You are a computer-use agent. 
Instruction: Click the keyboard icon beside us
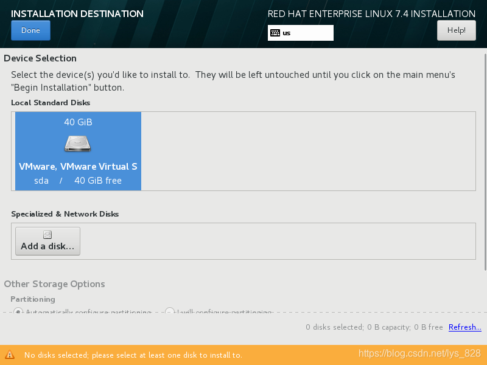tap(275, 33)
